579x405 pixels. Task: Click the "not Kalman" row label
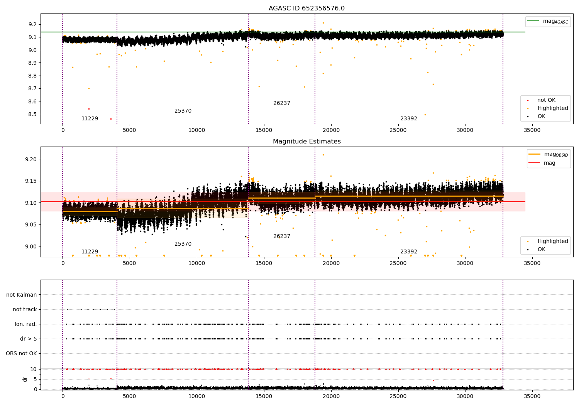(22, 295)
